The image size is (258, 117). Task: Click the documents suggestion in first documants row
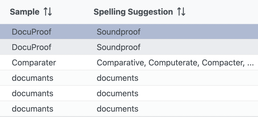(117, 78)
